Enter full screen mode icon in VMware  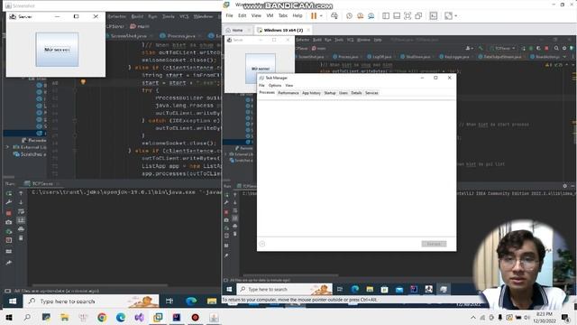408,16
